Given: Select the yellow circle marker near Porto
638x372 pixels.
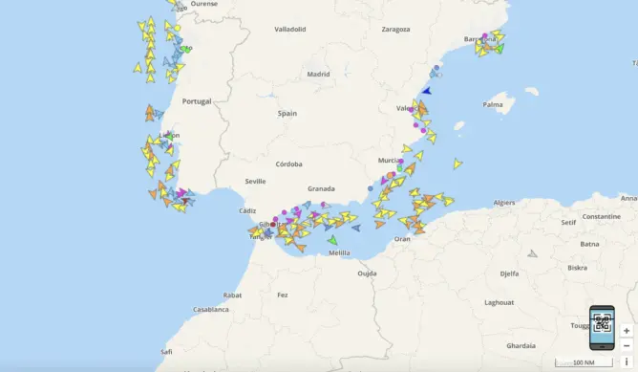Looking at the screenshot, I should pos(178,28).
